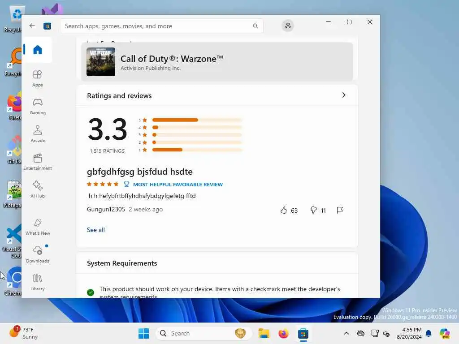Click the reviewer name Gungun12305
Image resolution: width=459 pixels, height=344 pixels.
106,210
